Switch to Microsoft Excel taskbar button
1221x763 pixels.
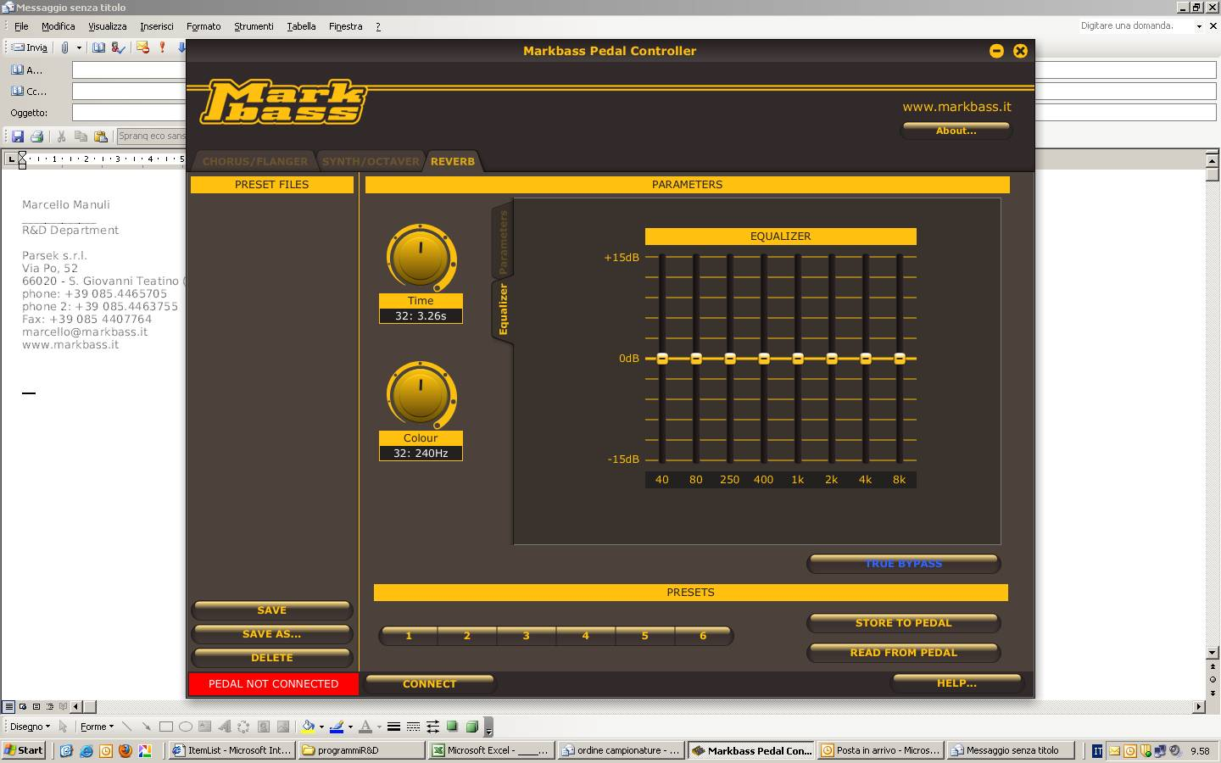pyautogui.click(x=491, y=750)
